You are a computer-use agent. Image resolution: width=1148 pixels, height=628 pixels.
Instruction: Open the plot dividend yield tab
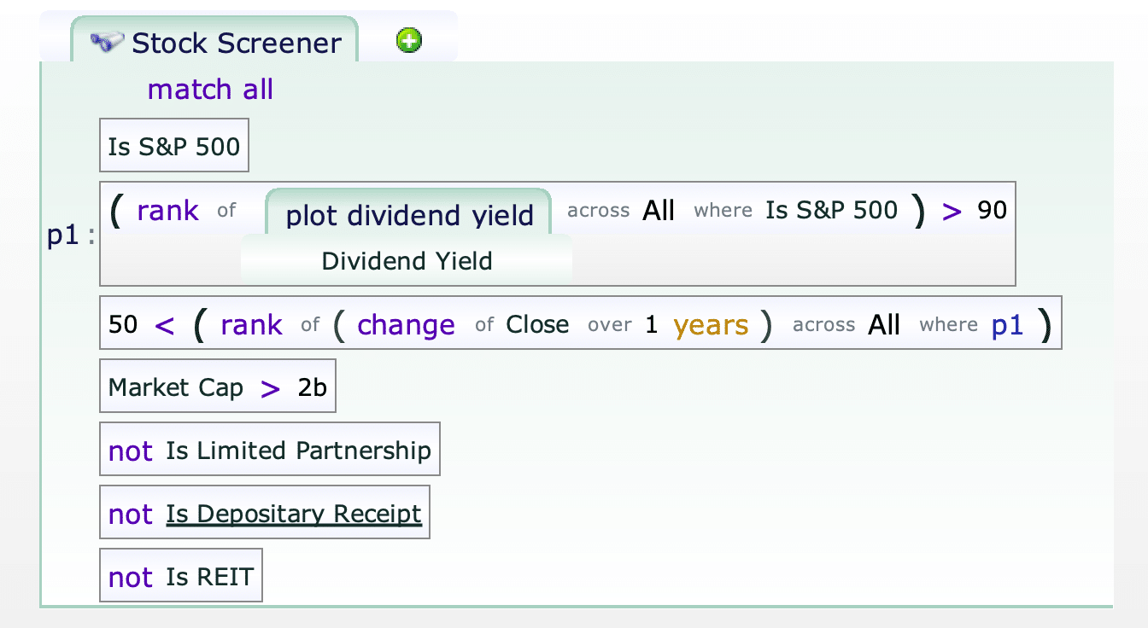[409, 215]
